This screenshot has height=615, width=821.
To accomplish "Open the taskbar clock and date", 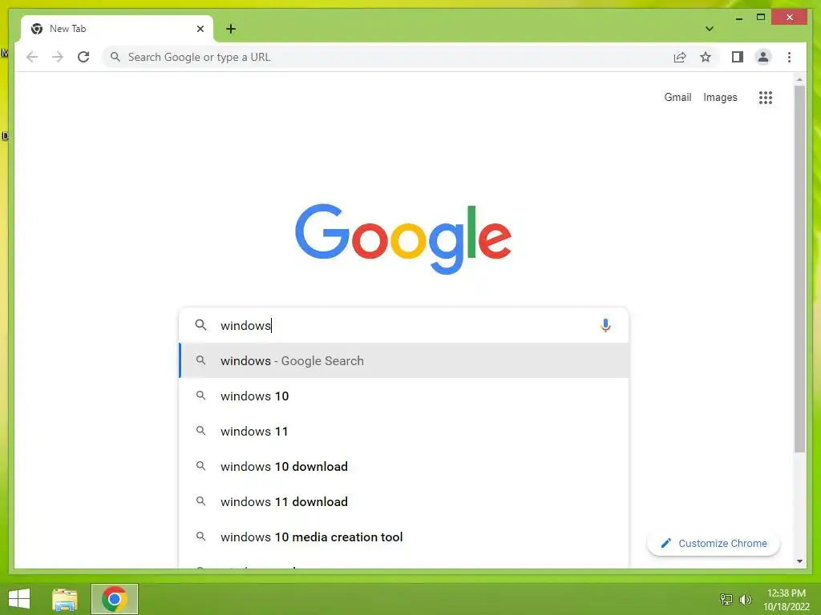I will [x=786, y=599].
